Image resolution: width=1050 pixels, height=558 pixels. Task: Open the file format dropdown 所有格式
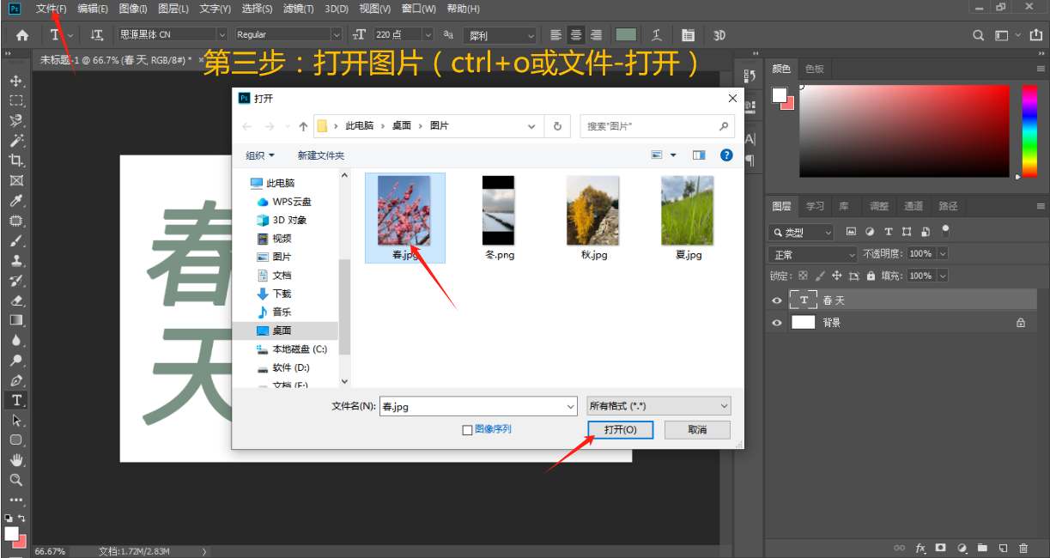[x=659, y=406]
